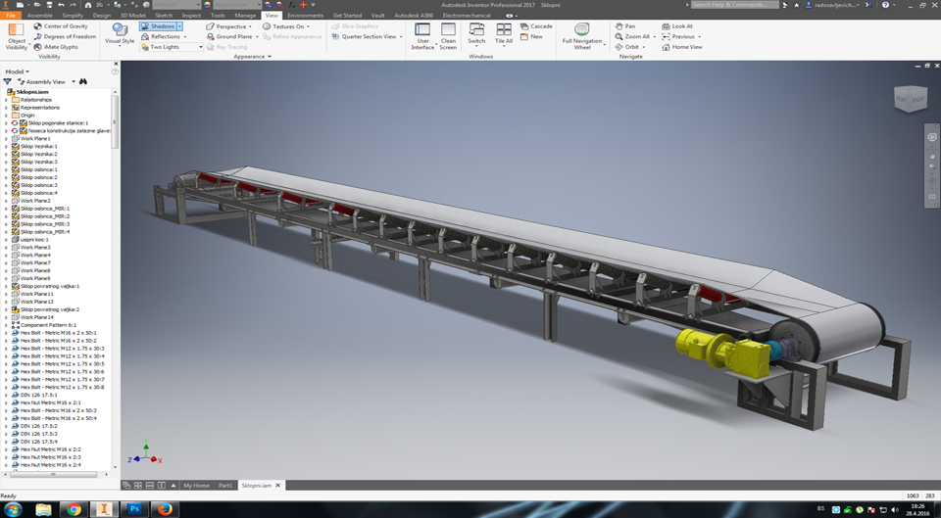Image resolution: width=941 pixels, height=518 pixels.
Task: Launch the Full Navigation Wheel
Action: [582, 34]
